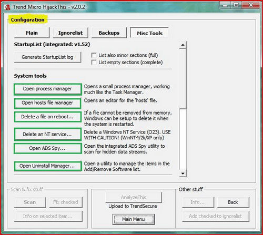This screenshot has height=235, width=263.
Task: Minimize the HijackThis window
Action: pyautogui.click(x=225, y=5)
